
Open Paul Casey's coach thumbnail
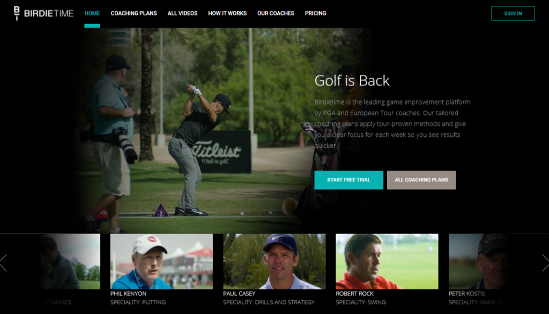tap(274, 261)
